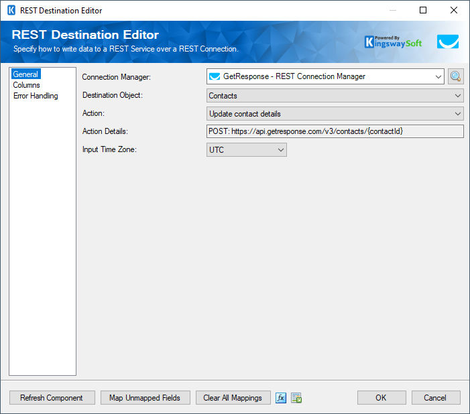The image size is (470, 414).
Task: Click Clear All Mappings button
Action: 233,398
